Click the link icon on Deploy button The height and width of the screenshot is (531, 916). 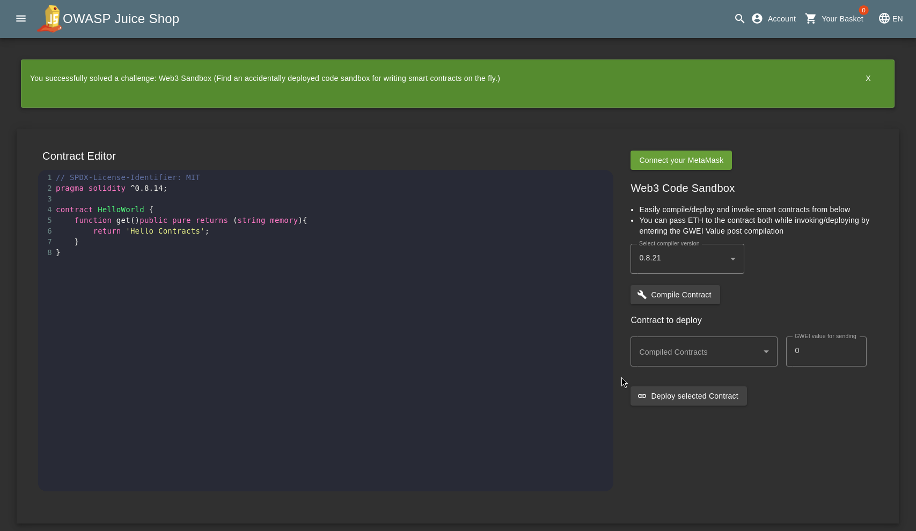pyautogui.click(x=642, y=396)
